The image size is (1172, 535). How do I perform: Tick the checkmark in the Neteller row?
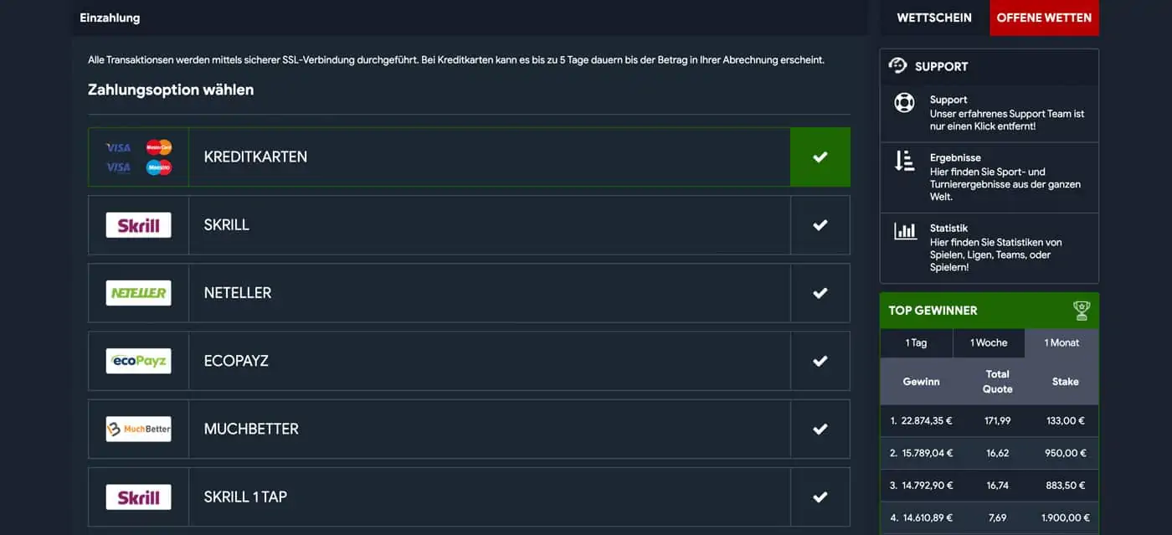click(x=820, y=292)
